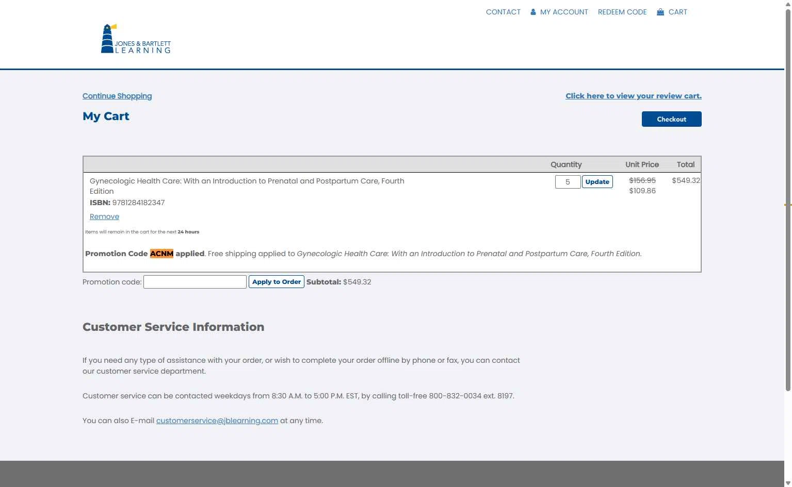Go to the Redeem Code page
792x487 pixels.
[x=622, y=12]
